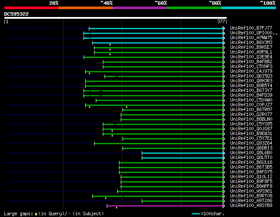Open hit UniRef100_A7NW75
The image size is (280, 217).
(251, 37)
